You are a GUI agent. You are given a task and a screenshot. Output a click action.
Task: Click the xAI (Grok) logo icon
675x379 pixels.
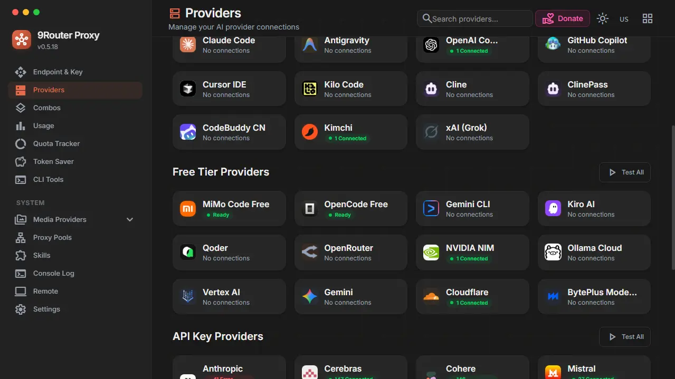tap(431, 132)
